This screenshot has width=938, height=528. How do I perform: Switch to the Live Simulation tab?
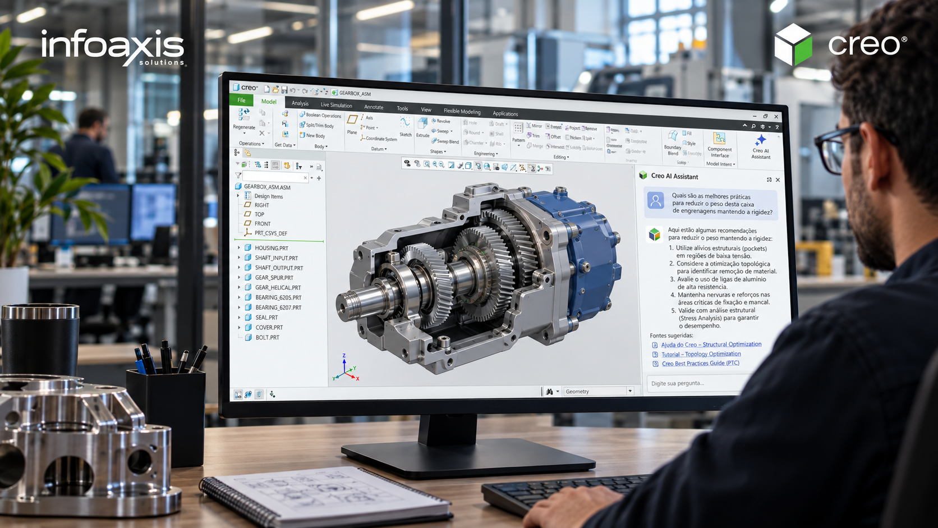pos(337,105)
